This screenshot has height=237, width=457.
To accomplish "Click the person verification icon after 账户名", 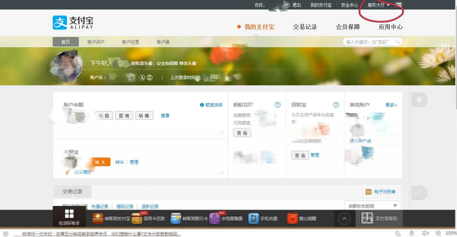I will pos(142,78).
